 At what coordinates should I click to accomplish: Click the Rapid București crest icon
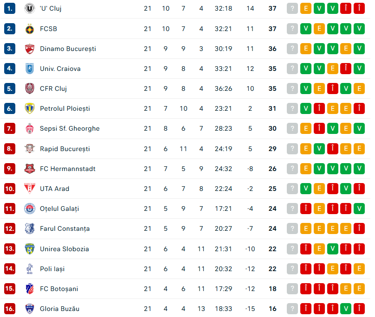coord(30,149)
